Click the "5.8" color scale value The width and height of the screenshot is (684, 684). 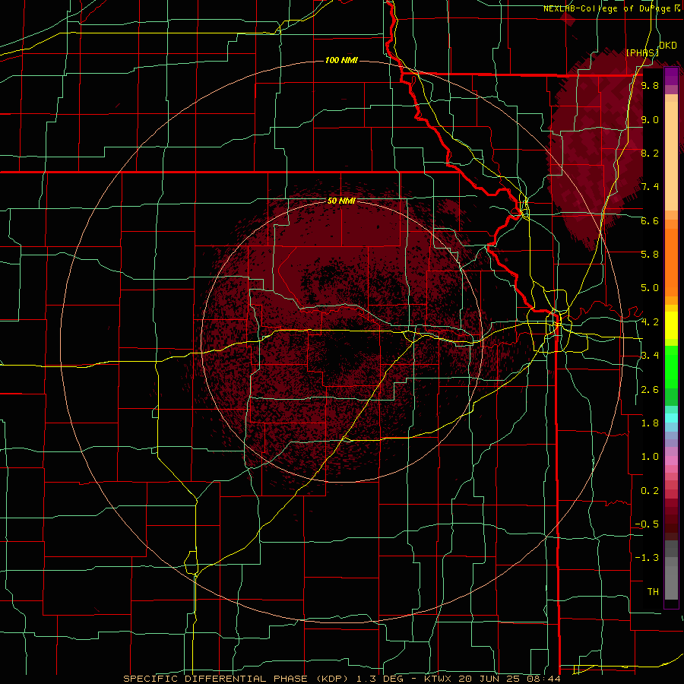click(x=650, y=255)
